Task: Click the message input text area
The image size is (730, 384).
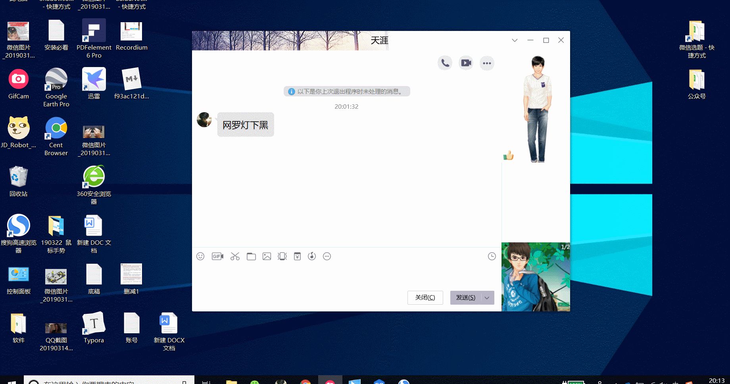Action: (x=346, y=276)
